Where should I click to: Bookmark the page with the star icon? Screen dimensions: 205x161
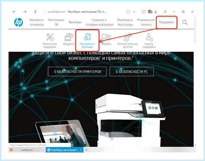click(x=134, y=12)
